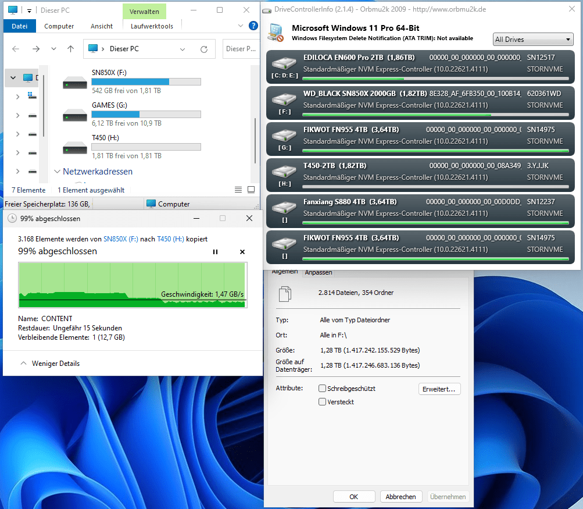Click the Dieser PC address breadcrumb
This screenshot has width=583, height=509.
pyautogui.click(x=124, y=49)
